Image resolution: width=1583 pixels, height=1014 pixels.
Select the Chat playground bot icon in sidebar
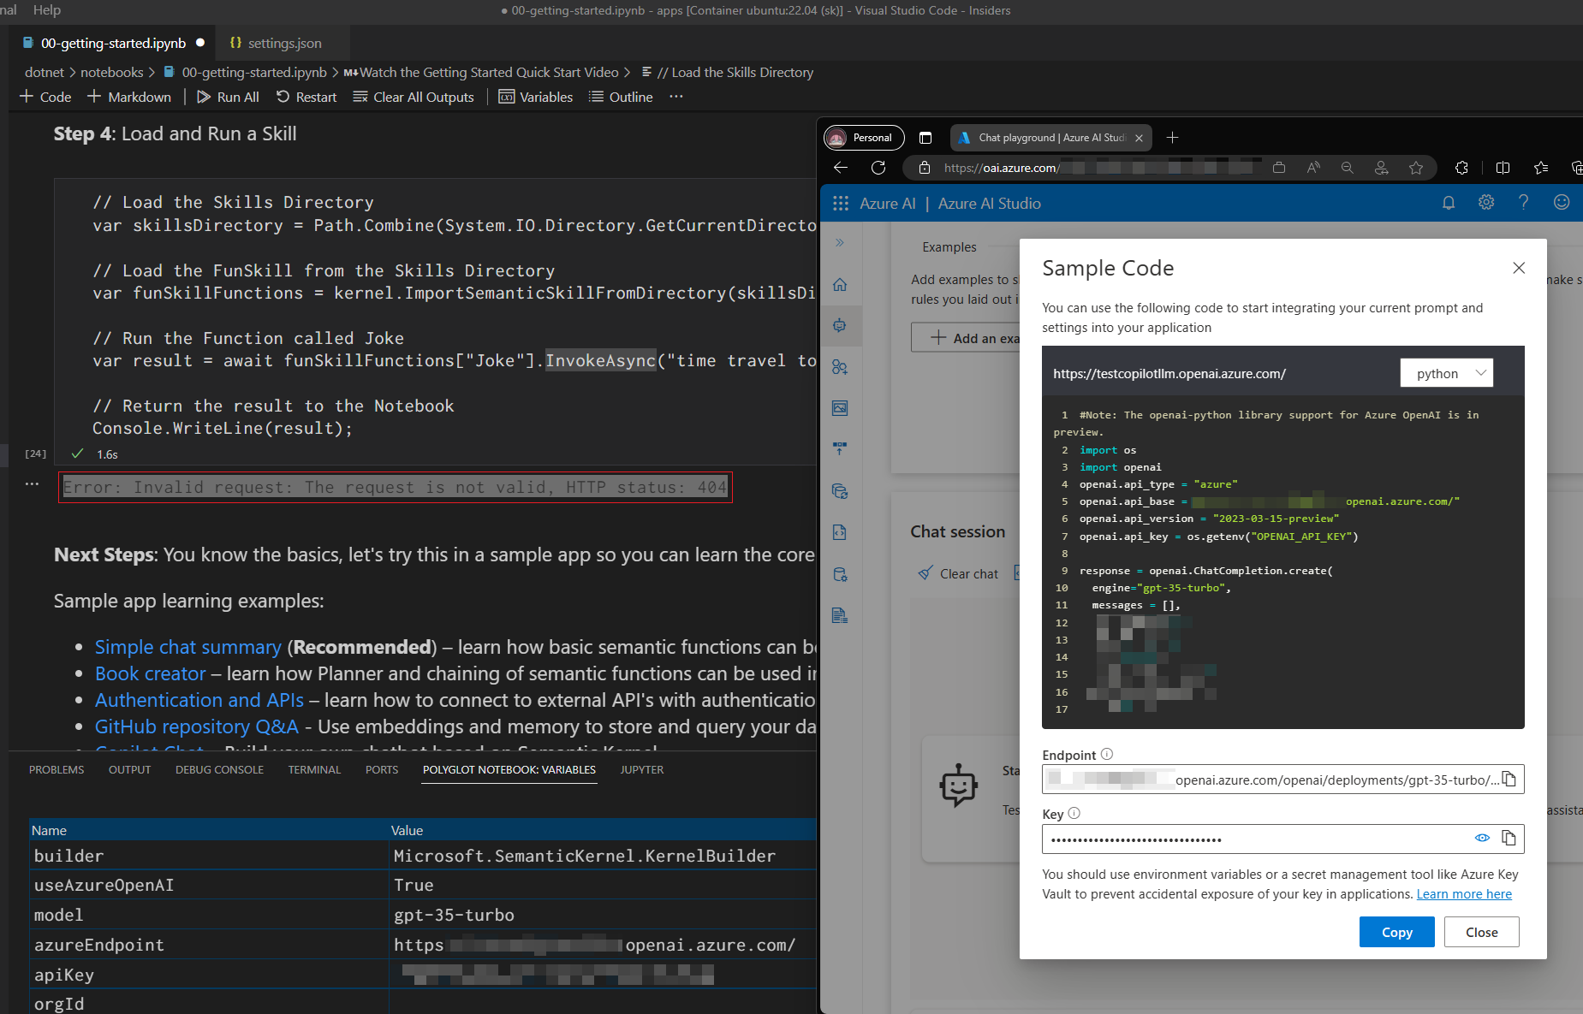click(840, 325)
